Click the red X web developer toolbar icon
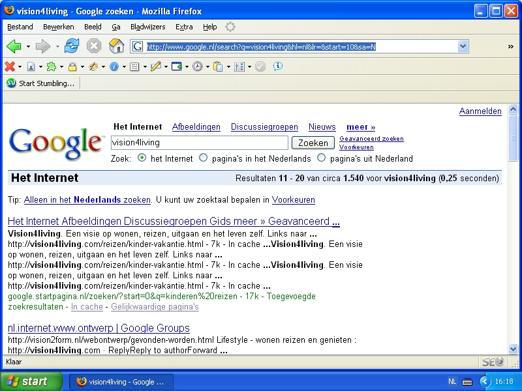The image size is (522, 391). tap(10, 66)
